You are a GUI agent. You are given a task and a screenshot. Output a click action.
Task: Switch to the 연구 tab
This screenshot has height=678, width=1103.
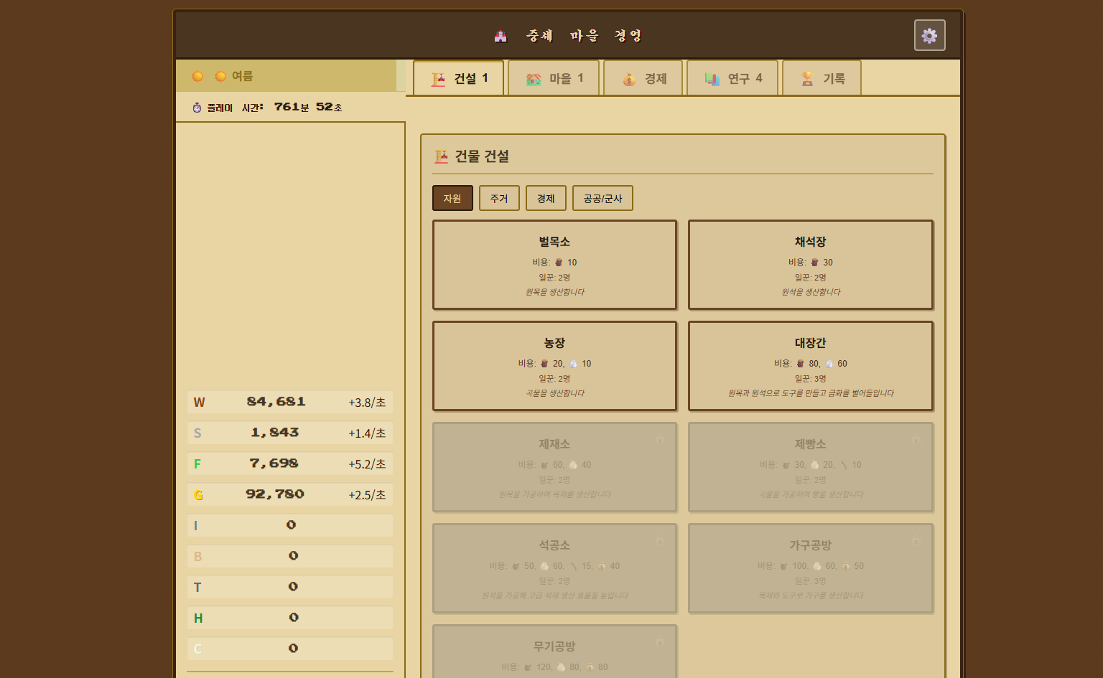[732, 78]
